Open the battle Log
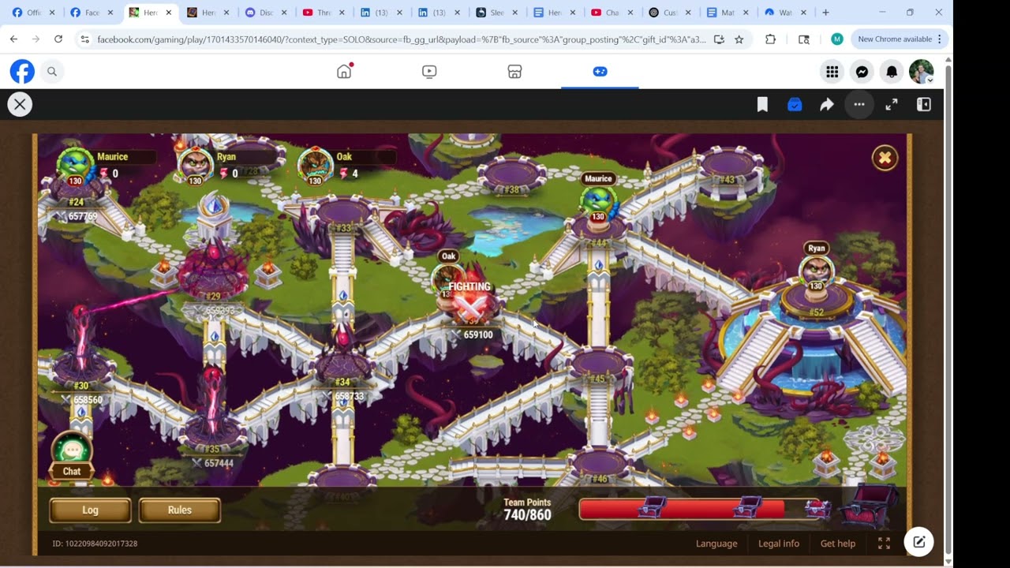1010x568 pixels. point(90,510)
